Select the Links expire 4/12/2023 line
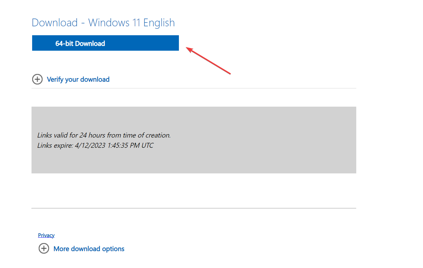The width and height of the screenshot is (423, 268). pyautogui.click(x=95, y=145)
